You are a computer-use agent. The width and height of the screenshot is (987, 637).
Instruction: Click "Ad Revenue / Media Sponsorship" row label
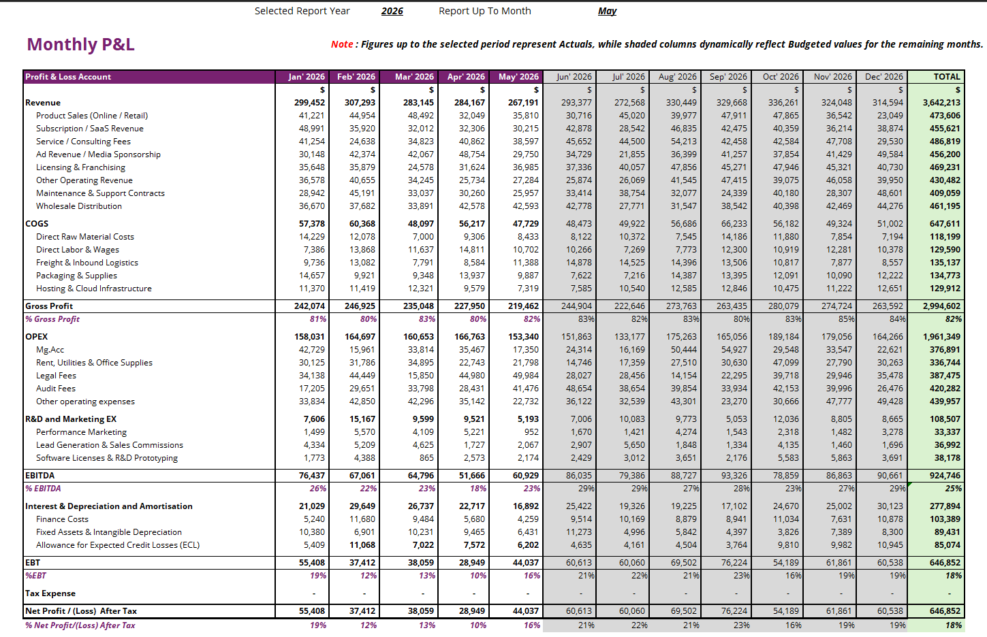98,154
